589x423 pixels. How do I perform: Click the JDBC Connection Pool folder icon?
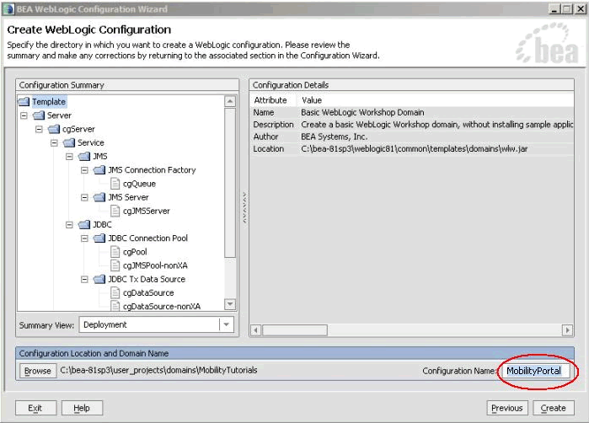coord(99,238)
